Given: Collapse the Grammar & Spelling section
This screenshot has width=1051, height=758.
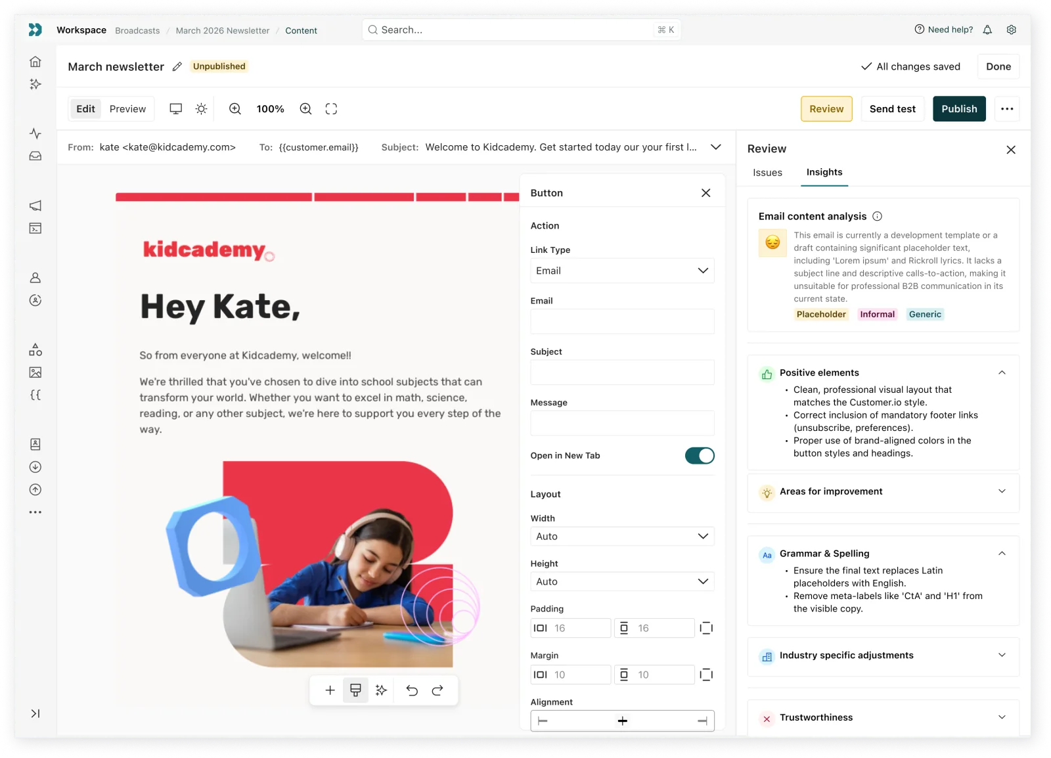Looking at the screenshot, I should click(x=1002, y=554).
